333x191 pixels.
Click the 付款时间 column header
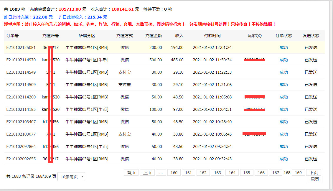(212, 36)
